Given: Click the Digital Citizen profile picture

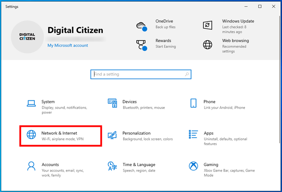Looking at the screenshot, I should tap(27, 37).
